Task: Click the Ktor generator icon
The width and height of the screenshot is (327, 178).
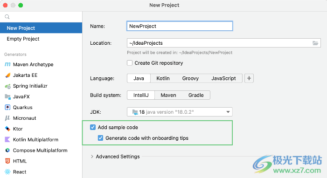Action: [x=7, y=129]
